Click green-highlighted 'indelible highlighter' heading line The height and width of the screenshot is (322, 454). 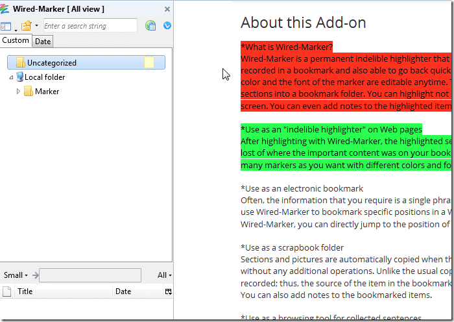point(331,129)
